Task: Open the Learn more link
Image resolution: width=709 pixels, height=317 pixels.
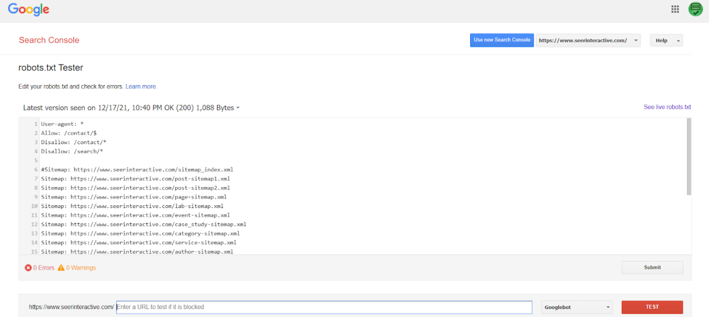Action: click(x=141, y=86)
